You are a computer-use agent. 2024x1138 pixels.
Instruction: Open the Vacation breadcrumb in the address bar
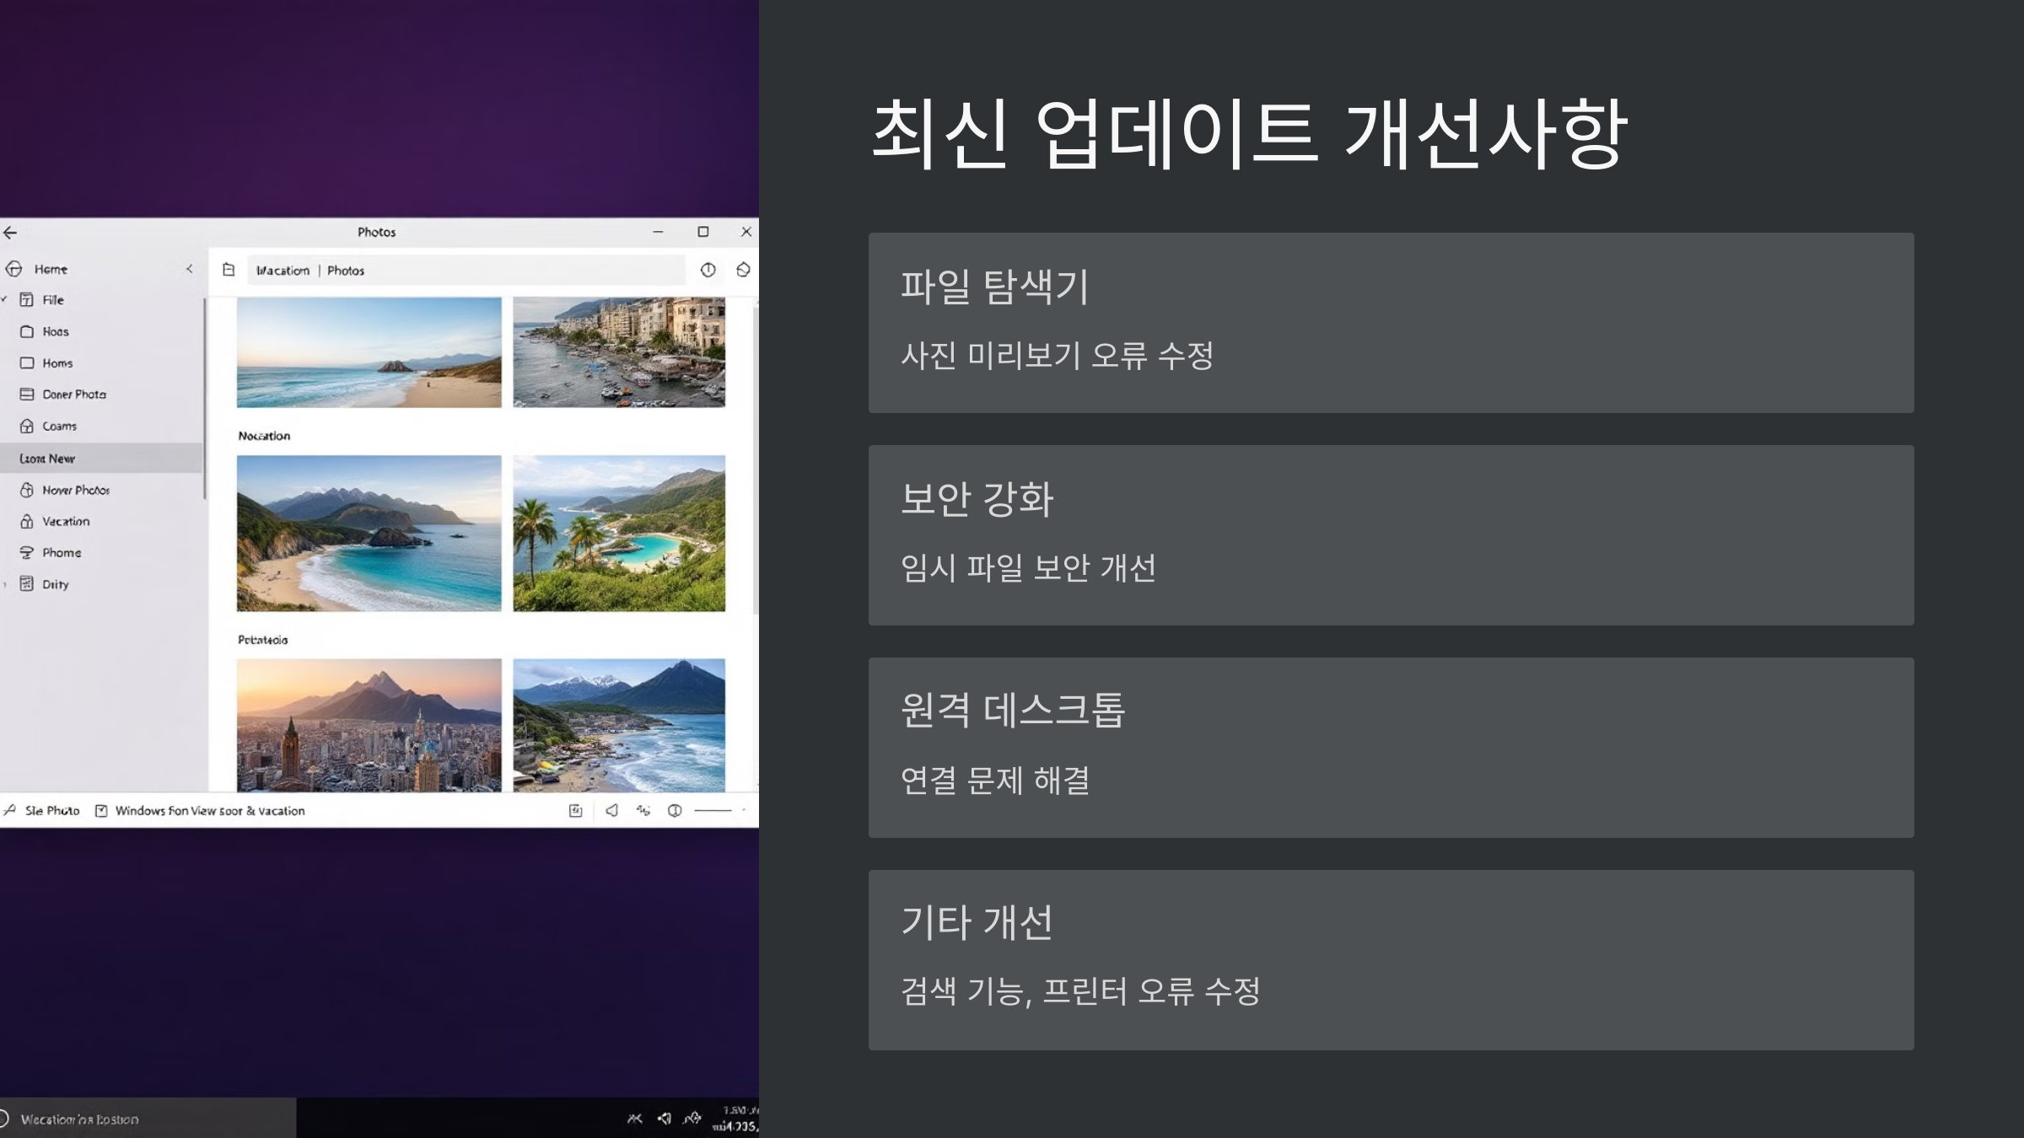tap(285, 270)
